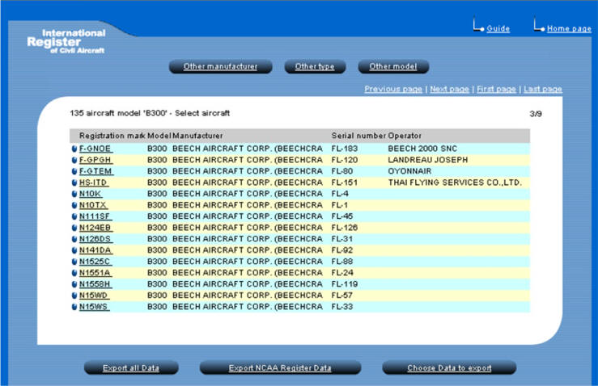The height and width of the screenshot is (386, 598).
Task: Click the Serial number column header
Action: coord(358,136)
